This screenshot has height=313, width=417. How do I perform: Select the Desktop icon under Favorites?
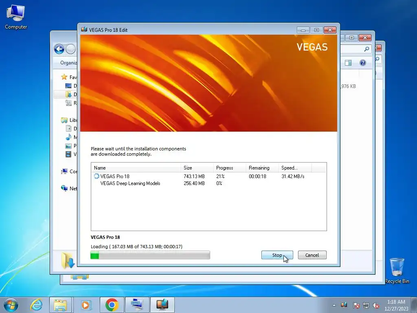(x=68, y=86)
